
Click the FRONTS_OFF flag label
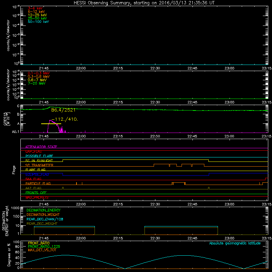point(36,192)
